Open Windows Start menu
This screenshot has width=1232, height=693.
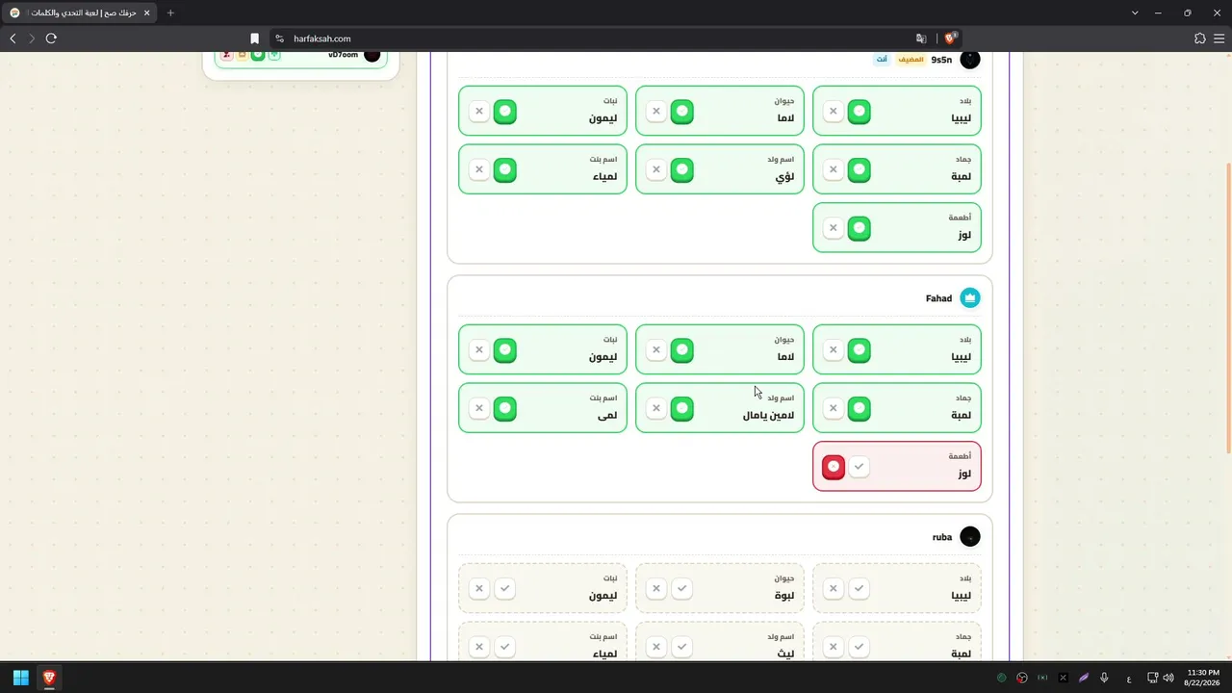point(20,678)
